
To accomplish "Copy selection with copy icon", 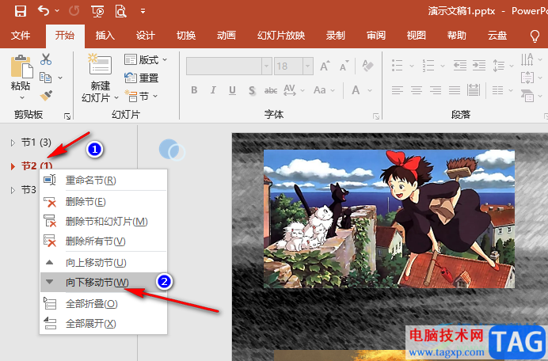I will pyautogui.click(x=46, y=78).
